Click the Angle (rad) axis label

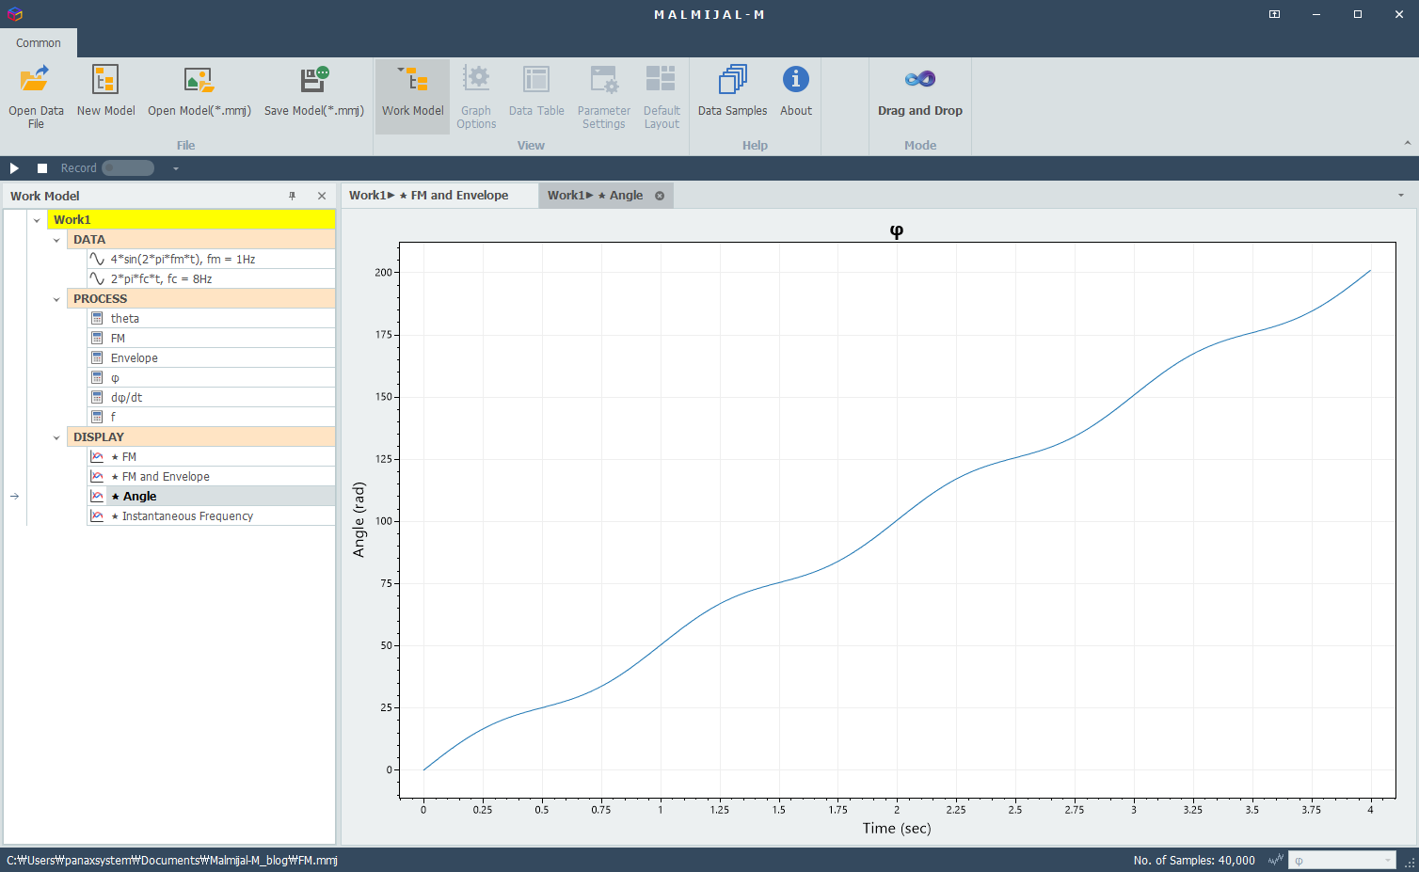click(359, 519)
